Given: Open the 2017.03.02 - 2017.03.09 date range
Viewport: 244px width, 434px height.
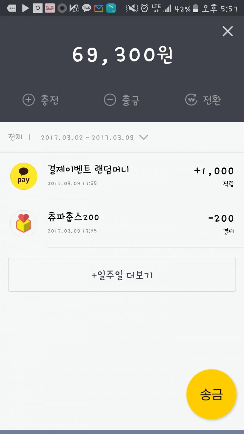Looking at the screenshot, I should tap(87, 137).
